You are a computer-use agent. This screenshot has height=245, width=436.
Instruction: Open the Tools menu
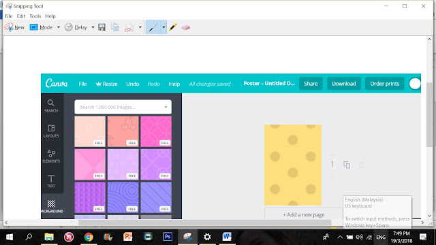[35, 16]
